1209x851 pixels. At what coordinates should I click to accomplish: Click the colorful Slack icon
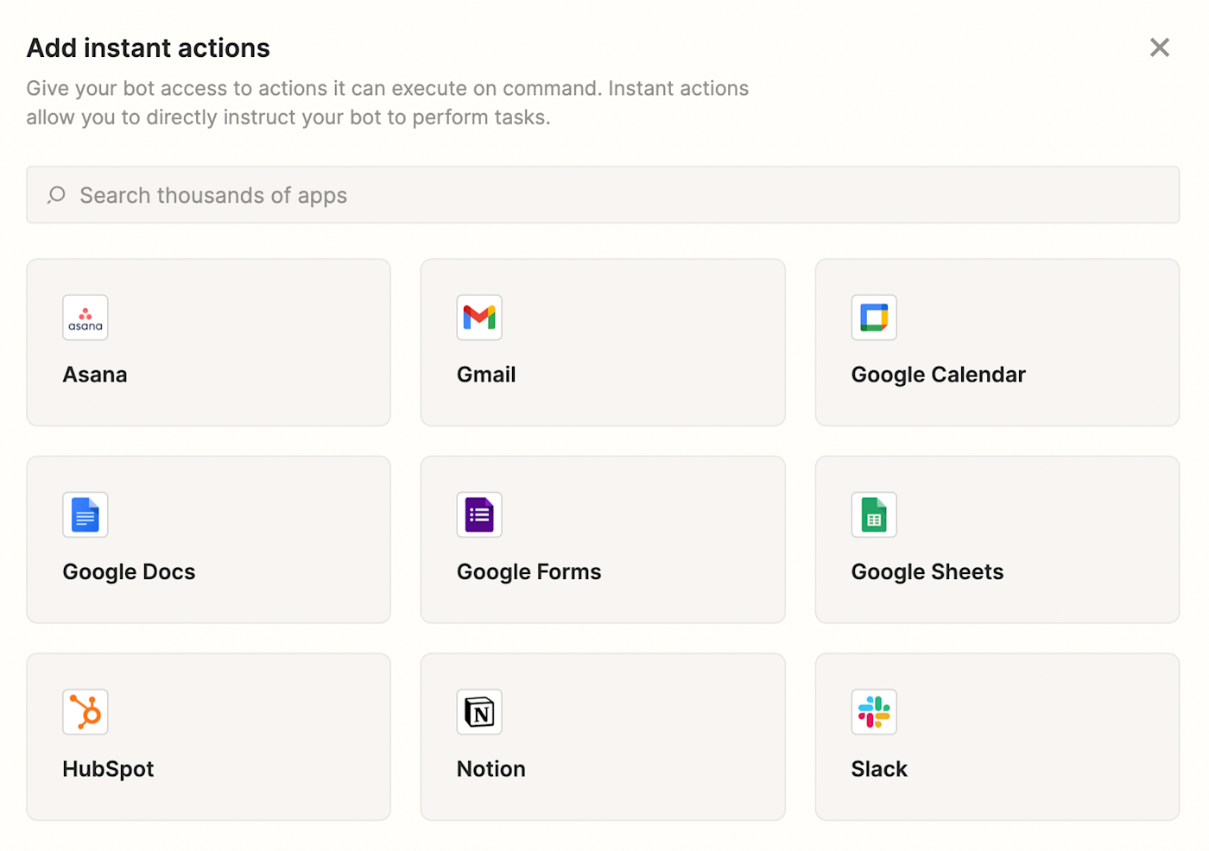(x=874, y=712)
